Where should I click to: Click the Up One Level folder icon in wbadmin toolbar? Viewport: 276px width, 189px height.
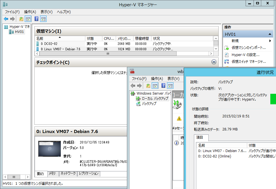[148, 86]
